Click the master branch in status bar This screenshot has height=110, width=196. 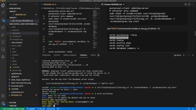(31, 109)
